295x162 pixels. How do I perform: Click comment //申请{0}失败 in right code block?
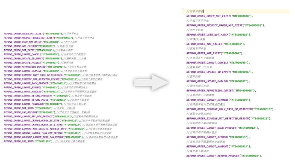[x=196, y=39]
